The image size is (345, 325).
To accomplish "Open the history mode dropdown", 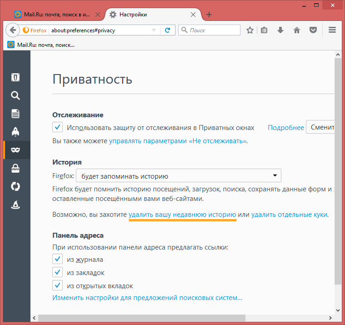I will click(179, 175).
